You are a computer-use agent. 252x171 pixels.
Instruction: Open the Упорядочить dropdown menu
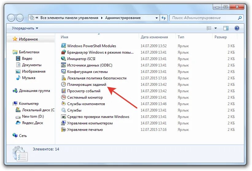[25, 28]
